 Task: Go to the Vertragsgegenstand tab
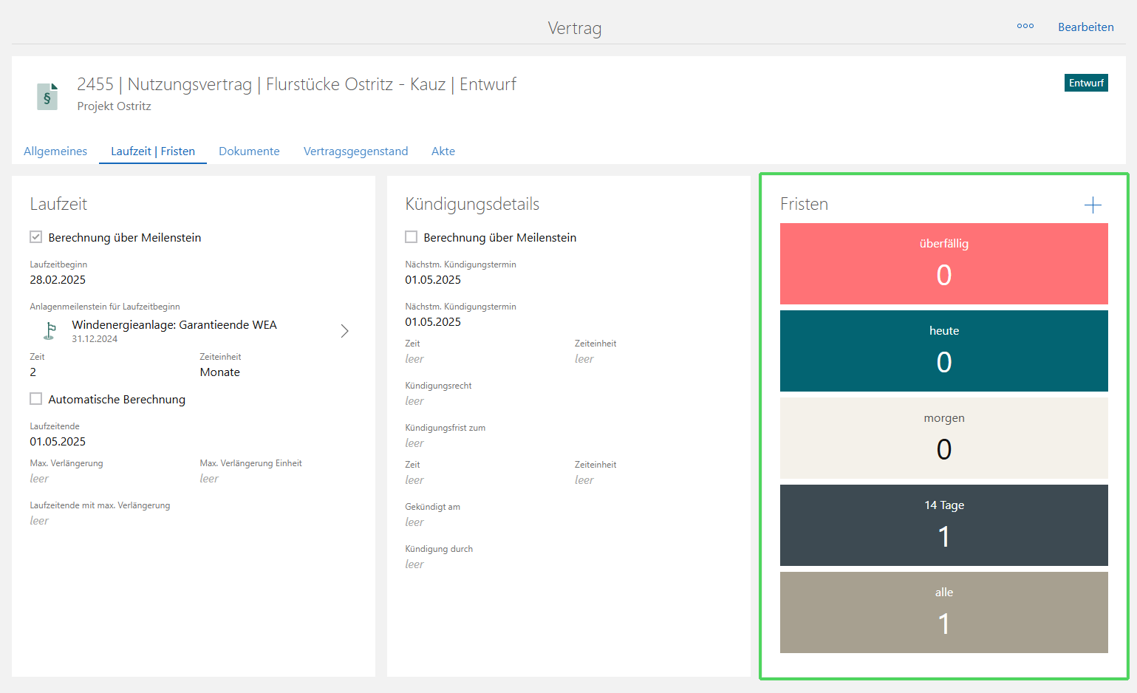pyautogui.click(x=355, y=151)
